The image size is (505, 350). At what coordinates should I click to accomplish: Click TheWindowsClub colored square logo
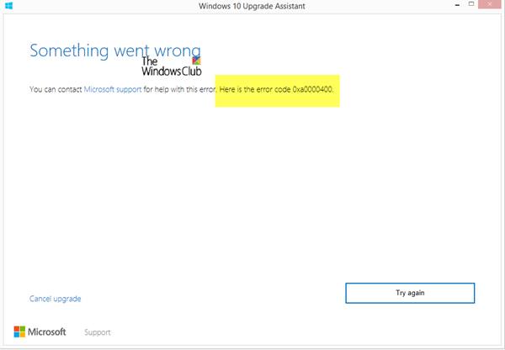(x=196, y=61)
